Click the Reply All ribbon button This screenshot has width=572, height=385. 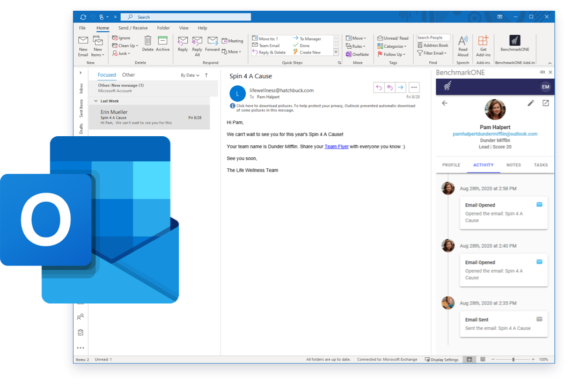tap(197, 46)
